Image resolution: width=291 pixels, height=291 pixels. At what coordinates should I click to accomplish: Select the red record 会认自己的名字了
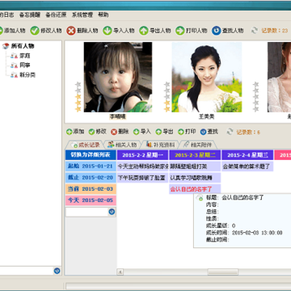tap(195, 189)
